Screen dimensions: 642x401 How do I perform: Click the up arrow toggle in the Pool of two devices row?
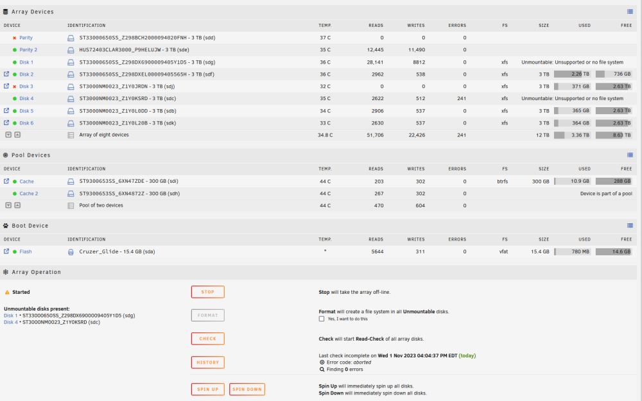(x=17, y=205)
